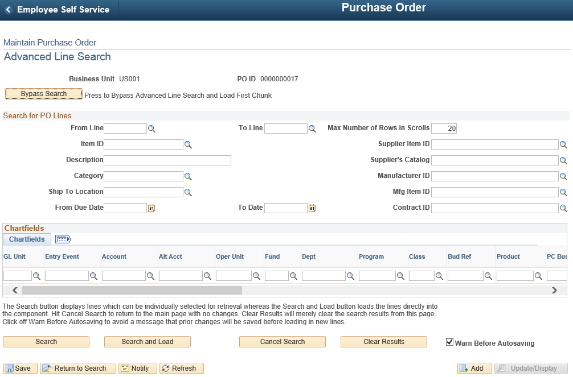Toggle Warn Before Autosaving
The image size is (573, 377).
448,342
